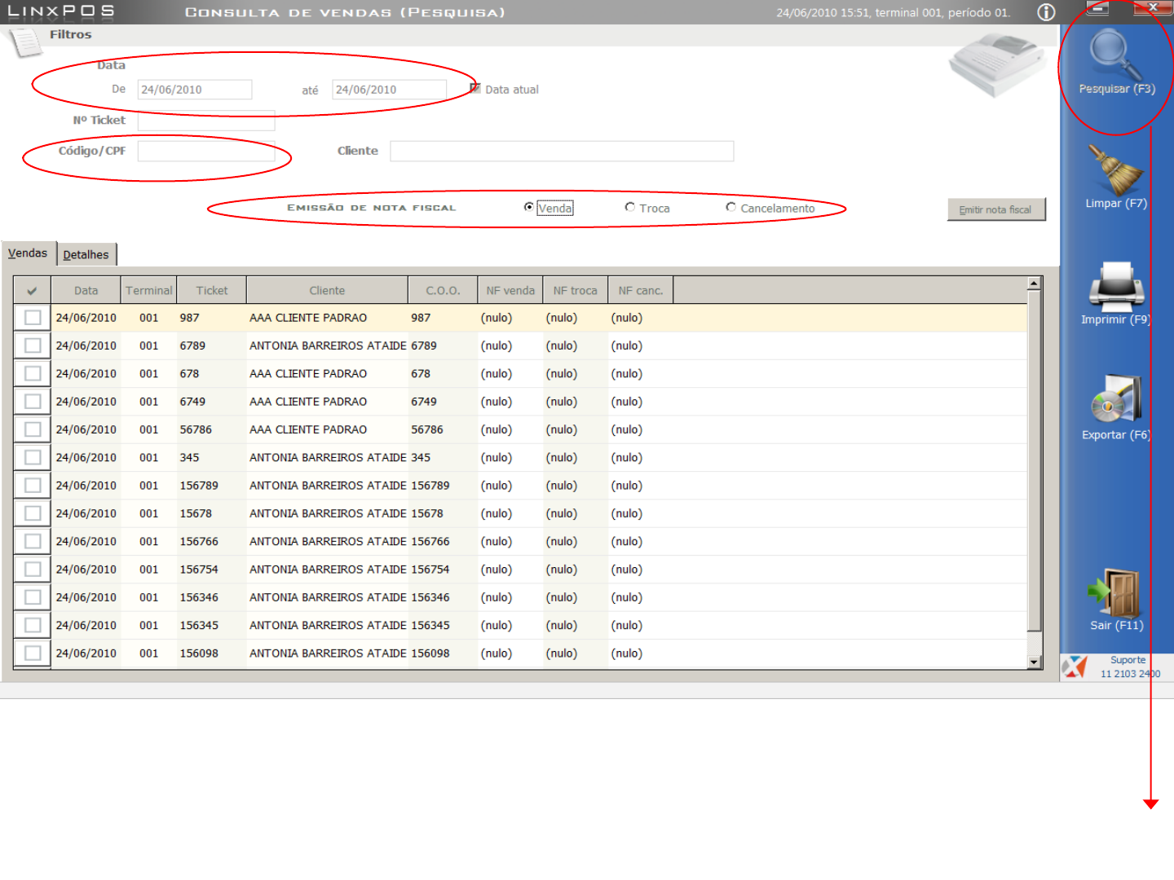1174x880 pixels.
Task: Click the table scroll down arrow
Action: pos(1034,662)
